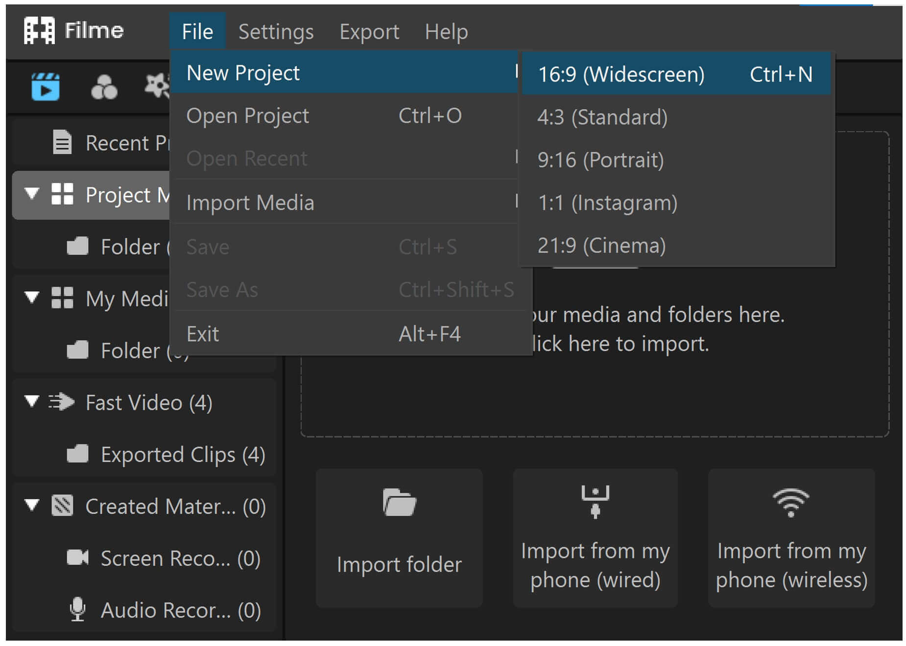Choose Open Project from File menu
Image resolution: width=906 pixels, height=646 pixels.
coord(345,115)
